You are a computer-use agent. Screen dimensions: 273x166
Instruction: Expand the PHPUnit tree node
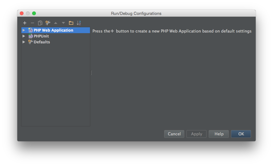(24, 36)
